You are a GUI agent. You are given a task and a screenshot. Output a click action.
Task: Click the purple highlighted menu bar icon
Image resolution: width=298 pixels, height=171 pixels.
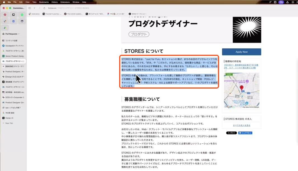click(x=281, y=2)
